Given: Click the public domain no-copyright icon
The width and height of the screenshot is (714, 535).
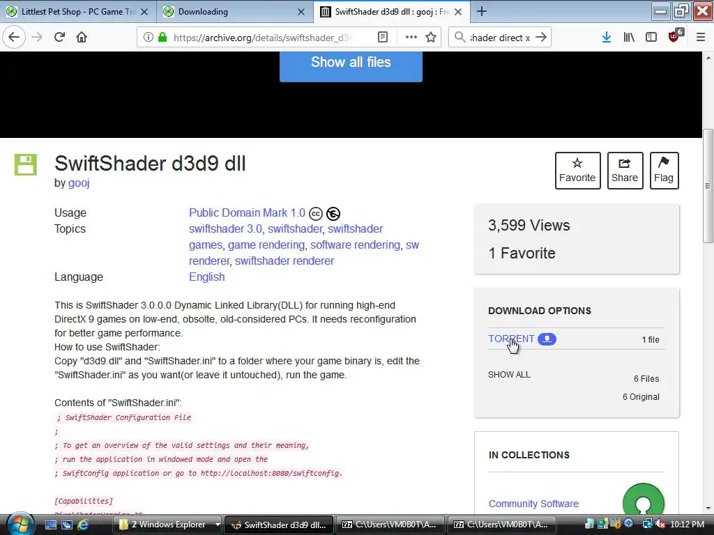Looking at the screenshot, I should (x=333, y=213).
